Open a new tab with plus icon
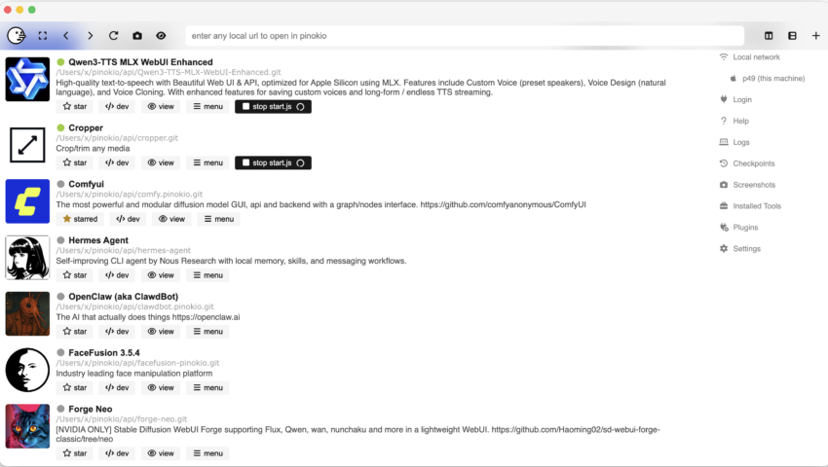Screen dimensions: 828x467 [815, 36]
